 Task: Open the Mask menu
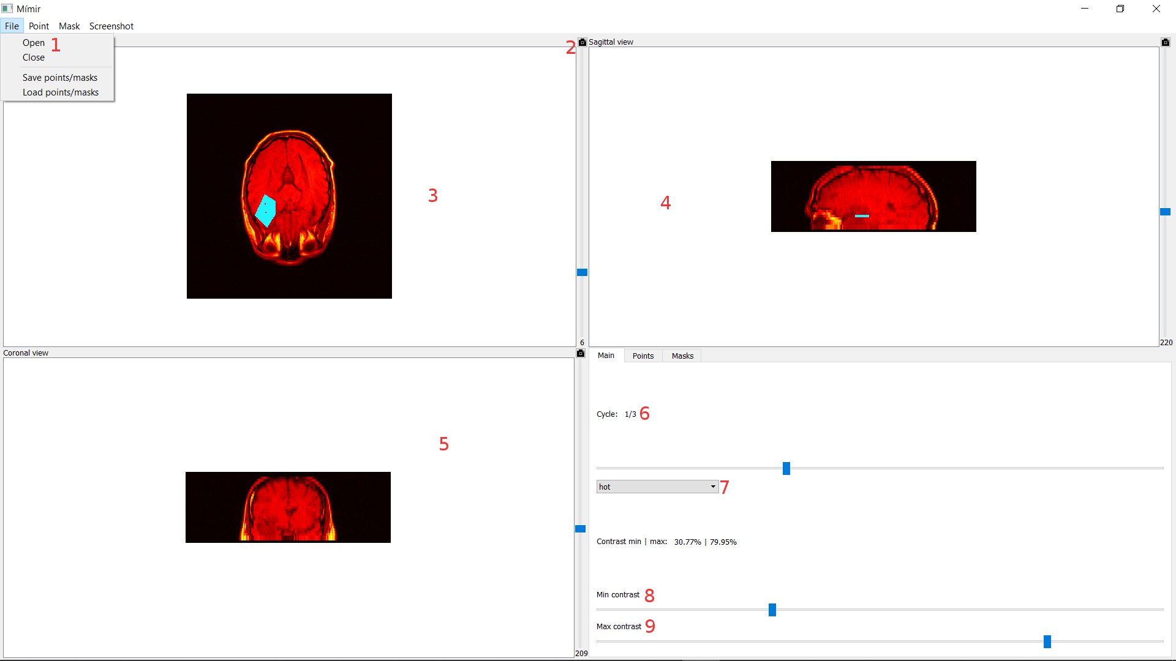(x=69, y=26)
